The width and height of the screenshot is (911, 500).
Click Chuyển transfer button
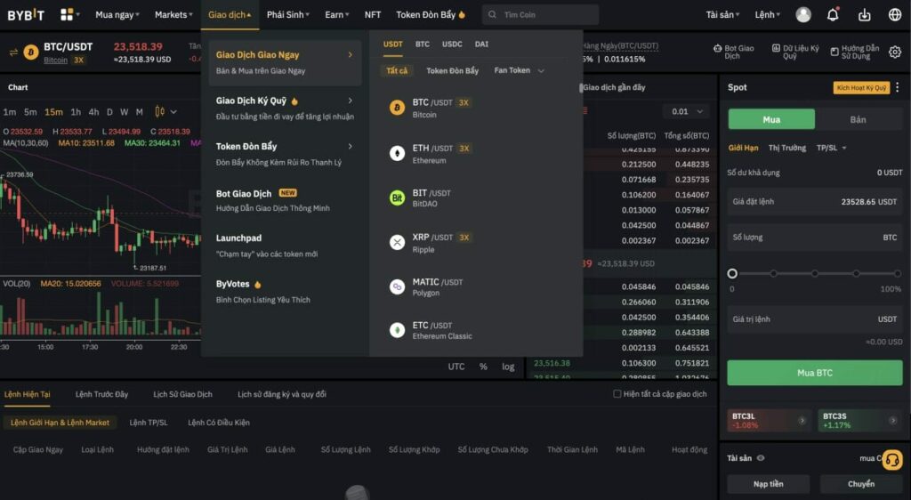(860, 484)
